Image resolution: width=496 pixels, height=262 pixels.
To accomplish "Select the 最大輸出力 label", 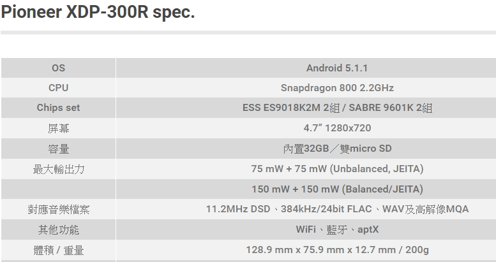I will [x=59, y=169].
